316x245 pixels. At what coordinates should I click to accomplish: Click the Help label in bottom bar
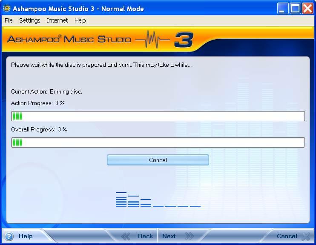tap(26, 236)
